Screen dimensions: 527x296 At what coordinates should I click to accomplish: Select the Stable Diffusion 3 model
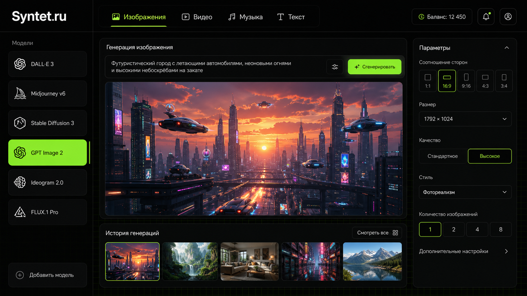48,123
